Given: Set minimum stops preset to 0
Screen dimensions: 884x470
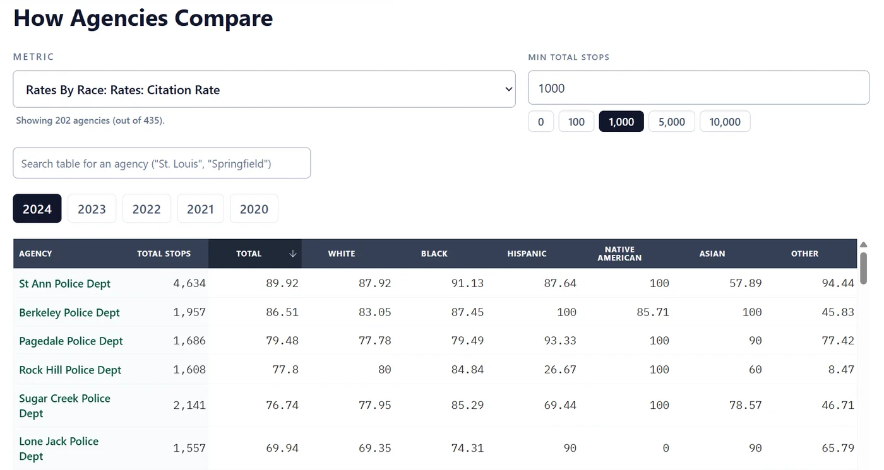Looking at the screenshot, I should click(x=541, y=122).
